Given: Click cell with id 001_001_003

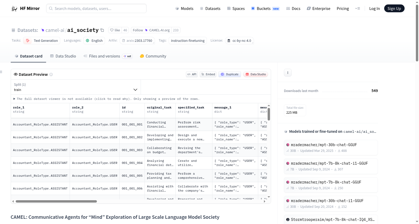Looking at the screenshot, I should pyautogui.click(x=132, y=150).
